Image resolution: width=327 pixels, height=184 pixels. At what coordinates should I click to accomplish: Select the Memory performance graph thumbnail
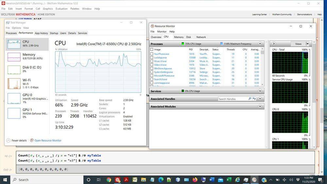click(14, 57)
